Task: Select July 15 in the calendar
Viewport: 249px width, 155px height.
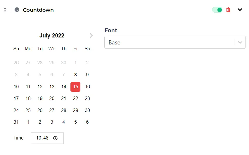Action: (75, 87)
